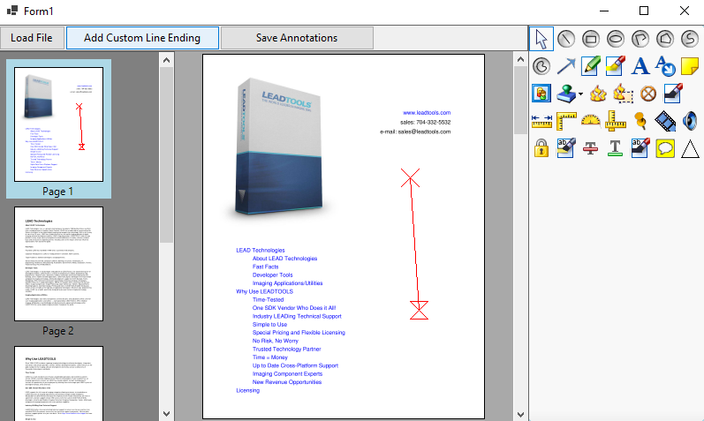Choose the Rectangle annotation tool
Viewport: 704px width, 421px height.
click(x=591, y=39)
